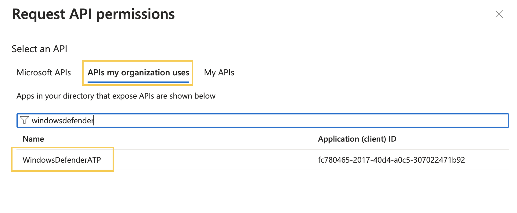Click the API search filter field
This screenshot has width=517, height=213.
coord(262,121)
